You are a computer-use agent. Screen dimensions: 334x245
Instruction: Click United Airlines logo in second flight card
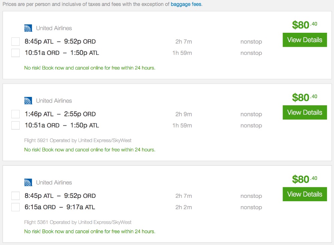tap(28, 101)
